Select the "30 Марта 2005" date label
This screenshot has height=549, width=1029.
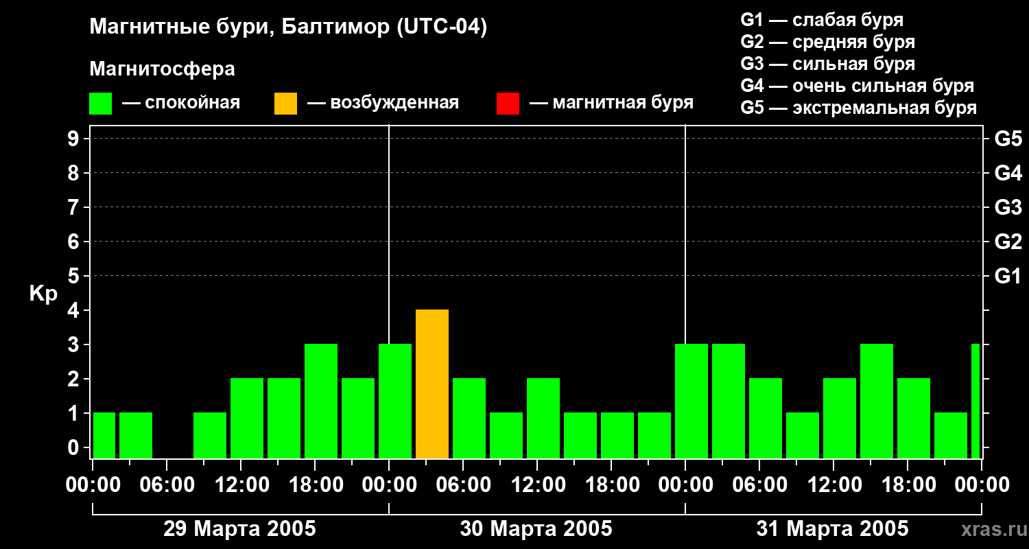(536, 528)
